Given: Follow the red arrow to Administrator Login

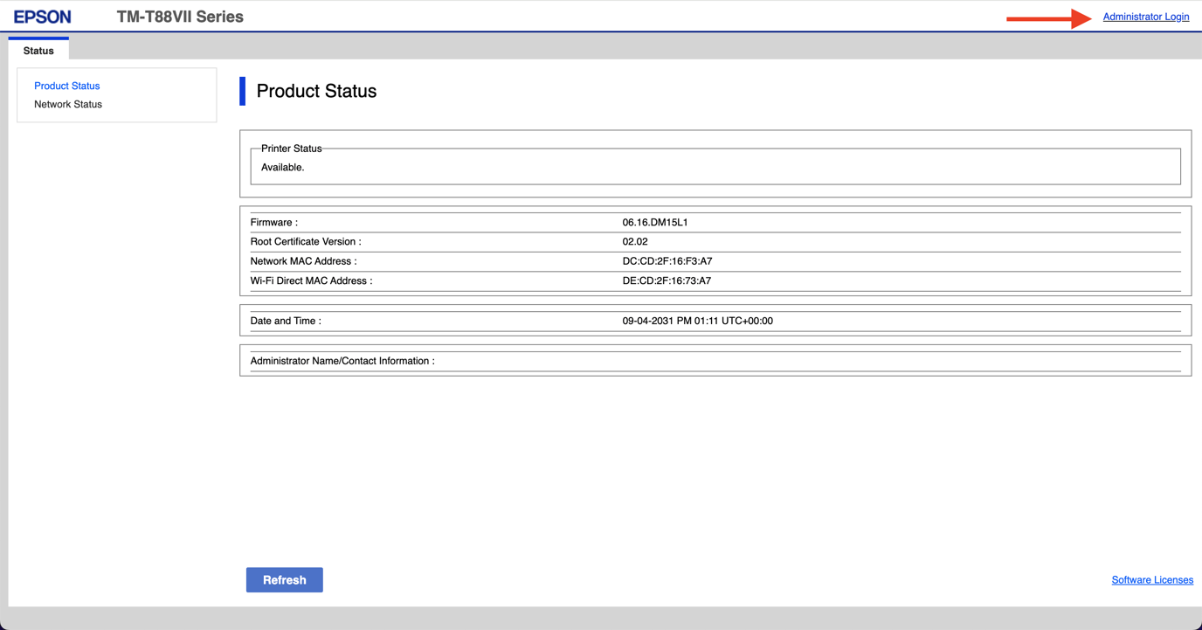Looking at the screenshot, I should tap(1146, 16).
